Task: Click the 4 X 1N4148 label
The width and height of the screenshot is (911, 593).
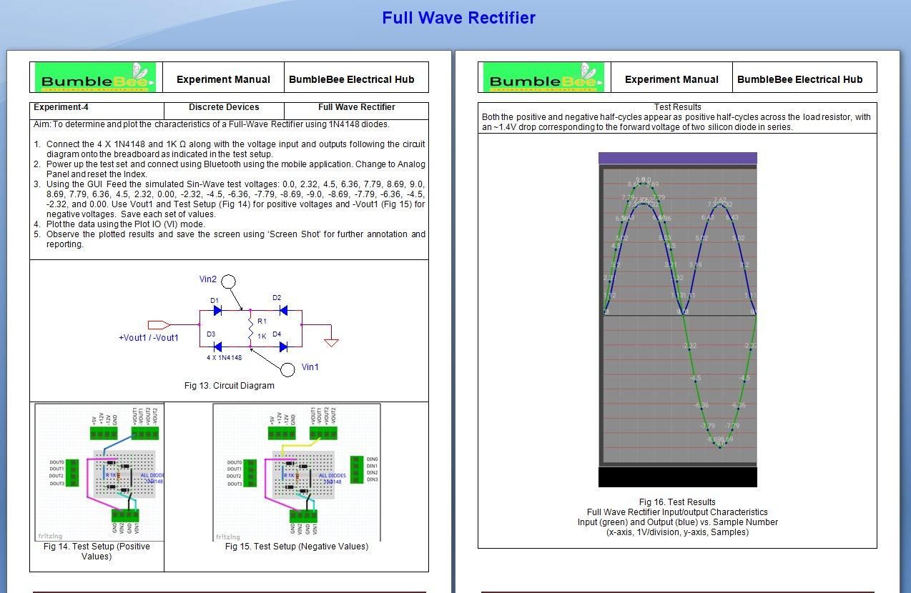Action: (x=225, y=357)
